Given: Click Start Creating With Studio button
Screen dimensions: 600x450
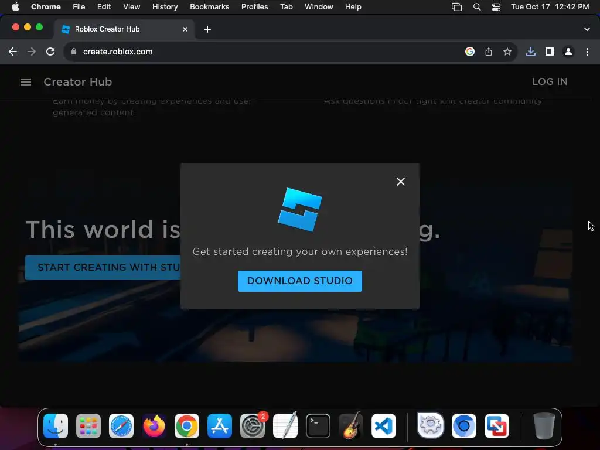Looking at the screenshot, I should click(x=103, y=267).
